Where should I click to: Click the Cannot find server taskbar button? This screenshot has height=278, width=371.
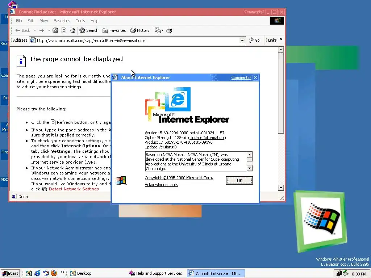pyautogui.click(x=216, y=274)
